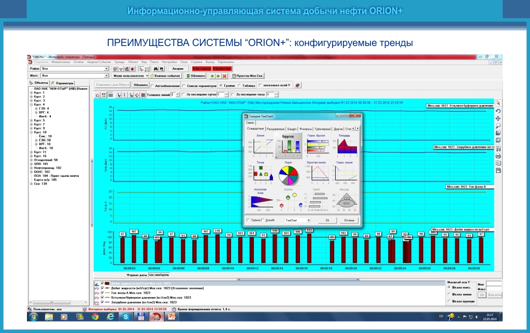Image resolution: width=530 pixels, height=333 pixels.
Task: Enable the Автообновление checkbox
Action: [152, 86]
